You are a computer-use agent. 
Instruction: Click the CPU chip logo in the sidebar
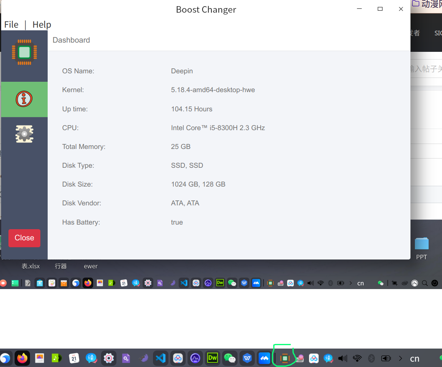coord(24,52)
